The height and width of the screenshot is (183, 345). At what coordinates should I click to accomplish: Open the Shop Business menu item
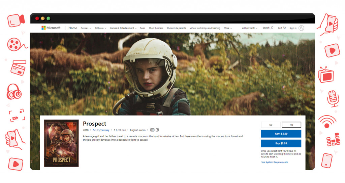156,28
